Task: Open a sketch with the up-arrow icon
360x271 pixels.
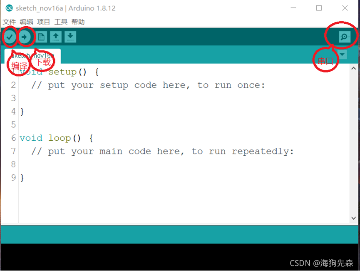Action: point(56,37)
